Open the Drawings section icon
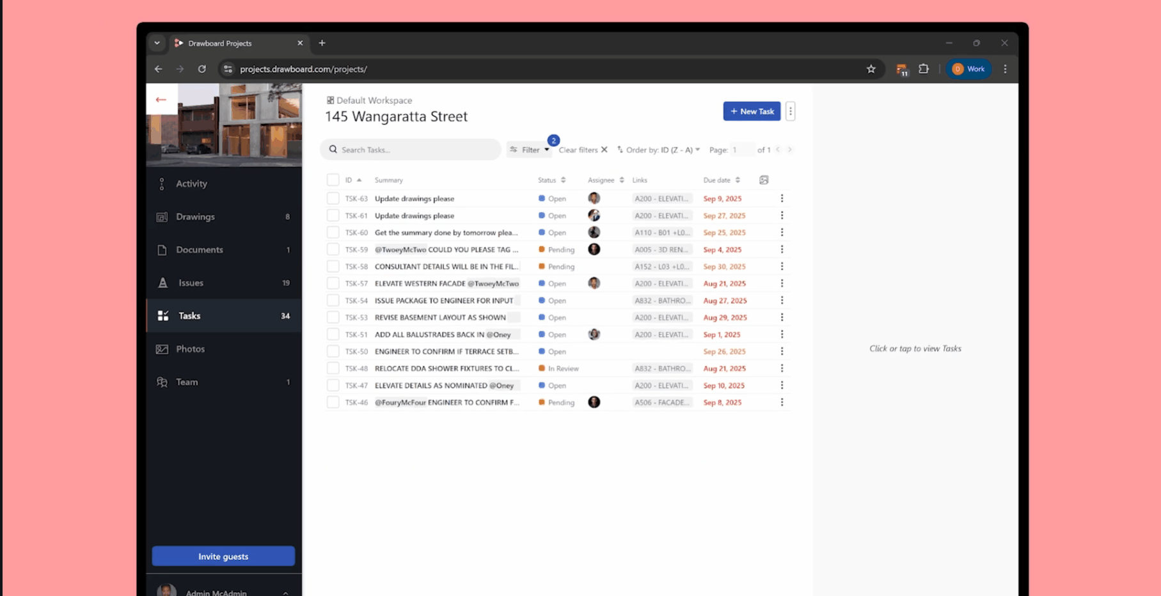 pyautogui.click(x=162, y=217)
